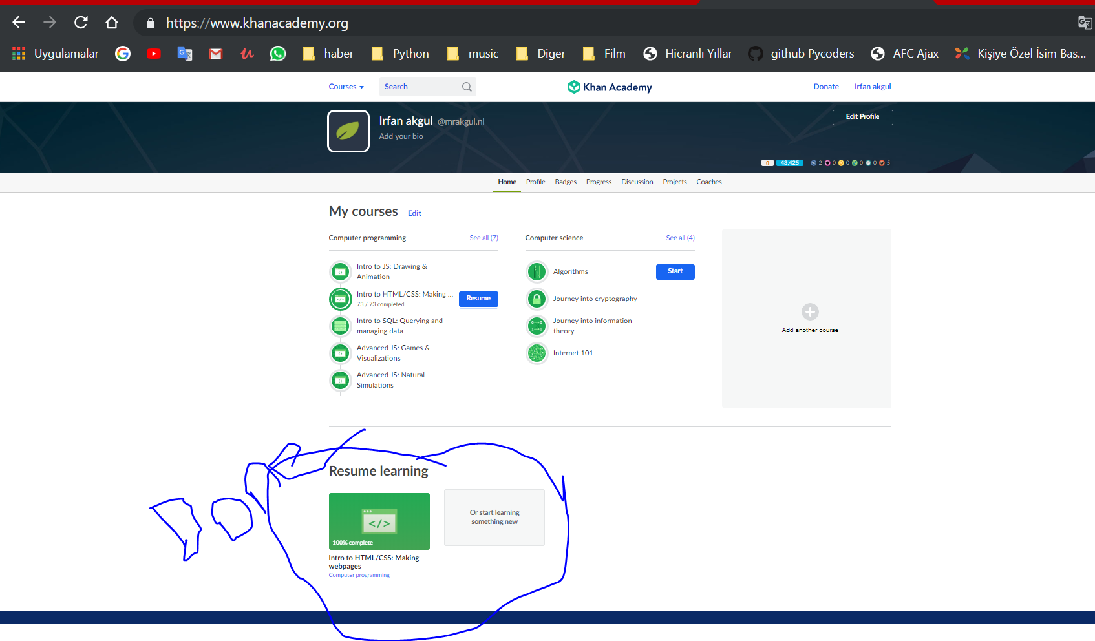The height and width of the screenshot is (641, 1095).
Task: Open the github Pycoders bookmark
Action: 801,54
